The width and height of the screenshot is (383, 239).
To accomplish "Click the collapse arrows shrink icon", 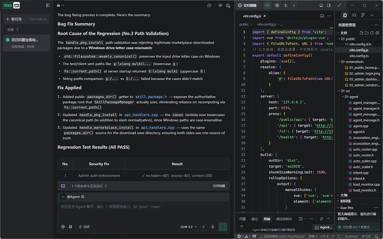I will [x=339, y=6].
